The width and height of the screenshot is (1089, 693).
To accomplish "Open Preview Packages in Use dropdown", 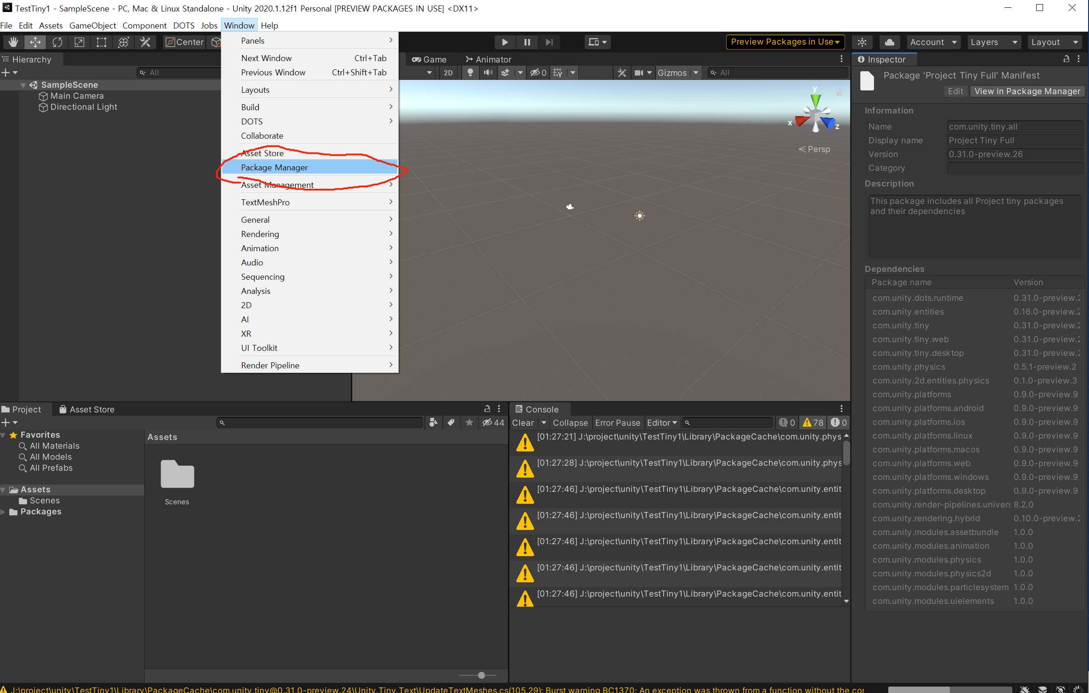I will (x=785, y=42).
